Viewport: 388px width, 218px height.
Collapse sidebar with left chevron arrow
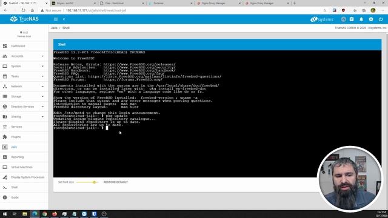tap(64, 19)
